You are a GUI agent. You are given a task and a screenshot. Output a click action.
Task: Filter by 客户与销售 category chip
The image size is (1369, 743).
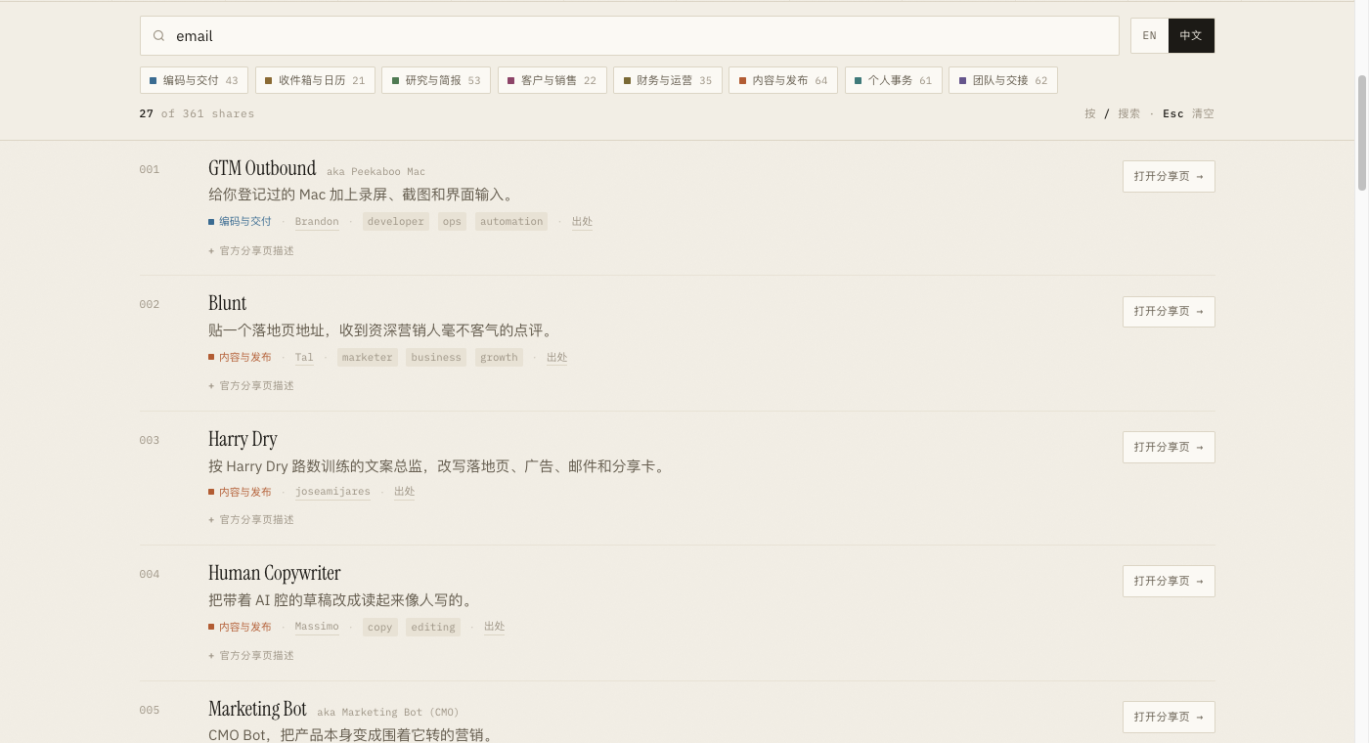[552, 80]
